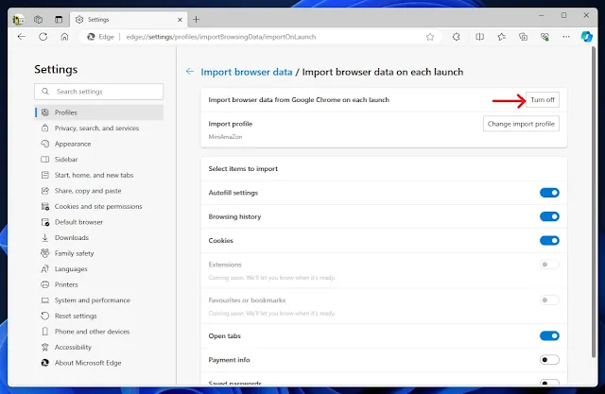605x394 pixels.
Task: Toggle Cookies import switch
Action: click(549, 241)
